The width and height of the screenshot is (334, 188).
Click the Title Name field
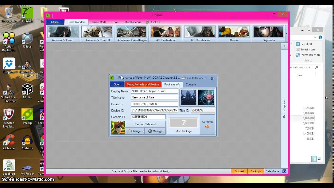tap(154, 97)
